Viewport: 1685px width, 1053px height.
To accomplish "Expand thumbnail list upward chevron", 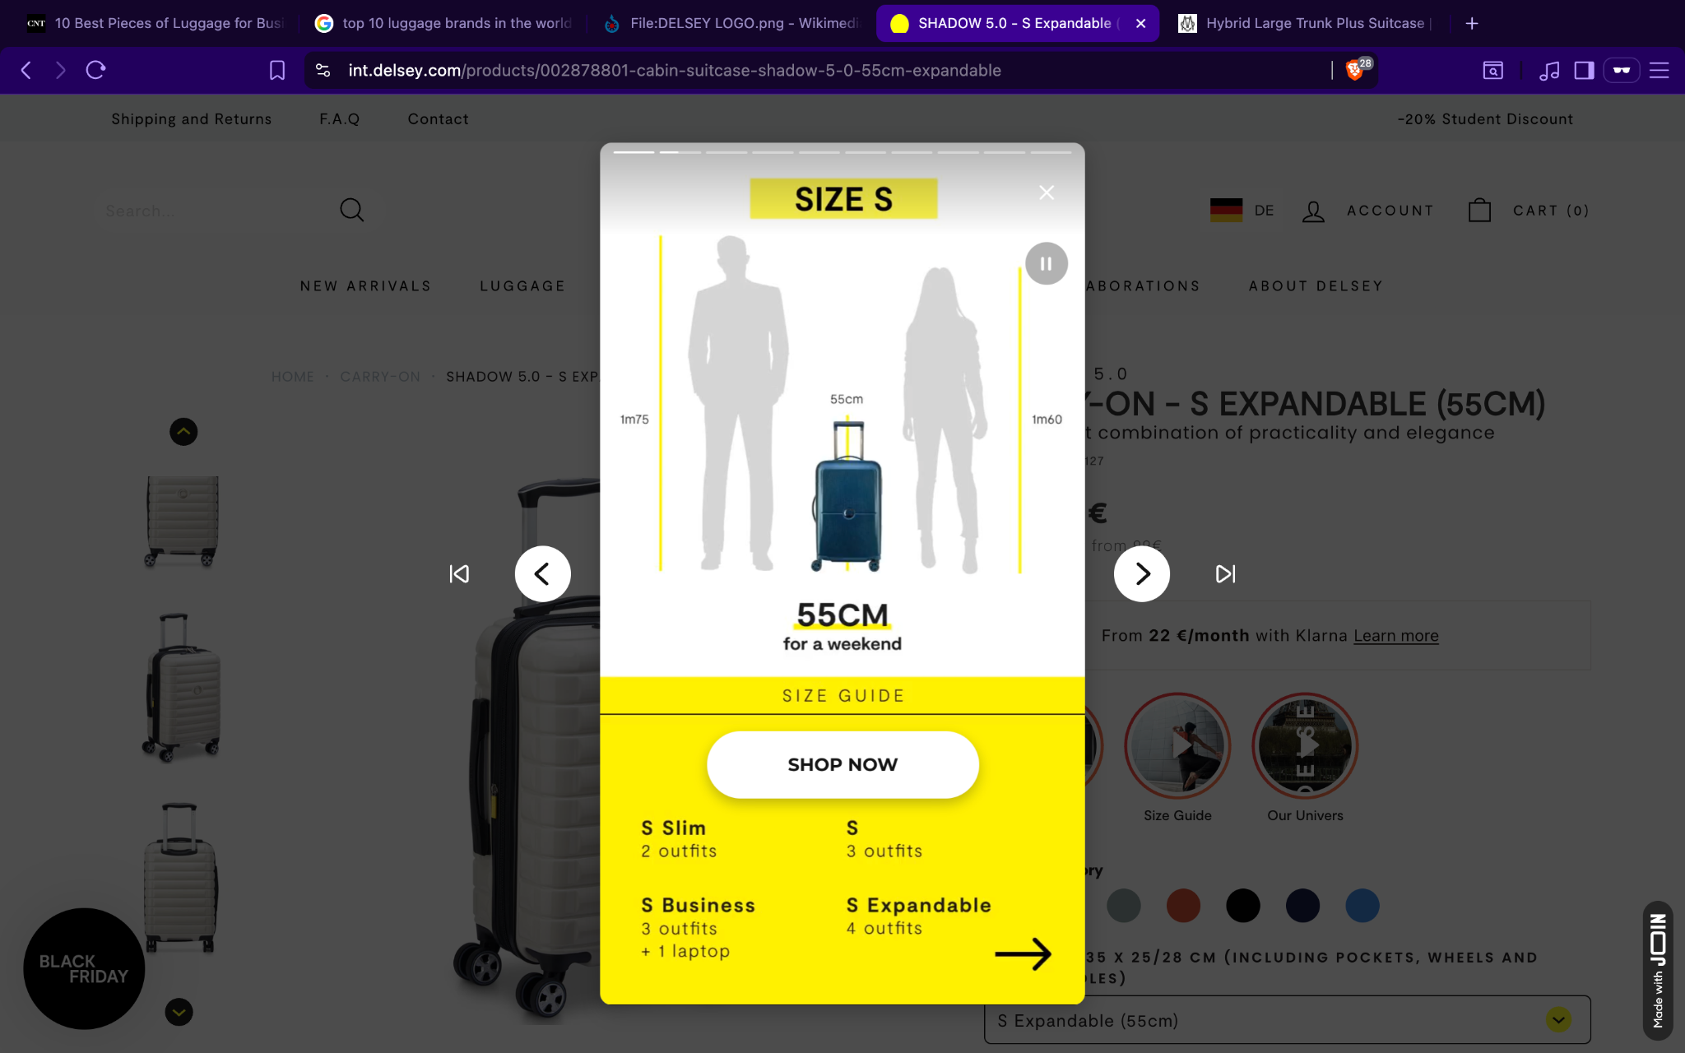I will [x=183, y=432].
